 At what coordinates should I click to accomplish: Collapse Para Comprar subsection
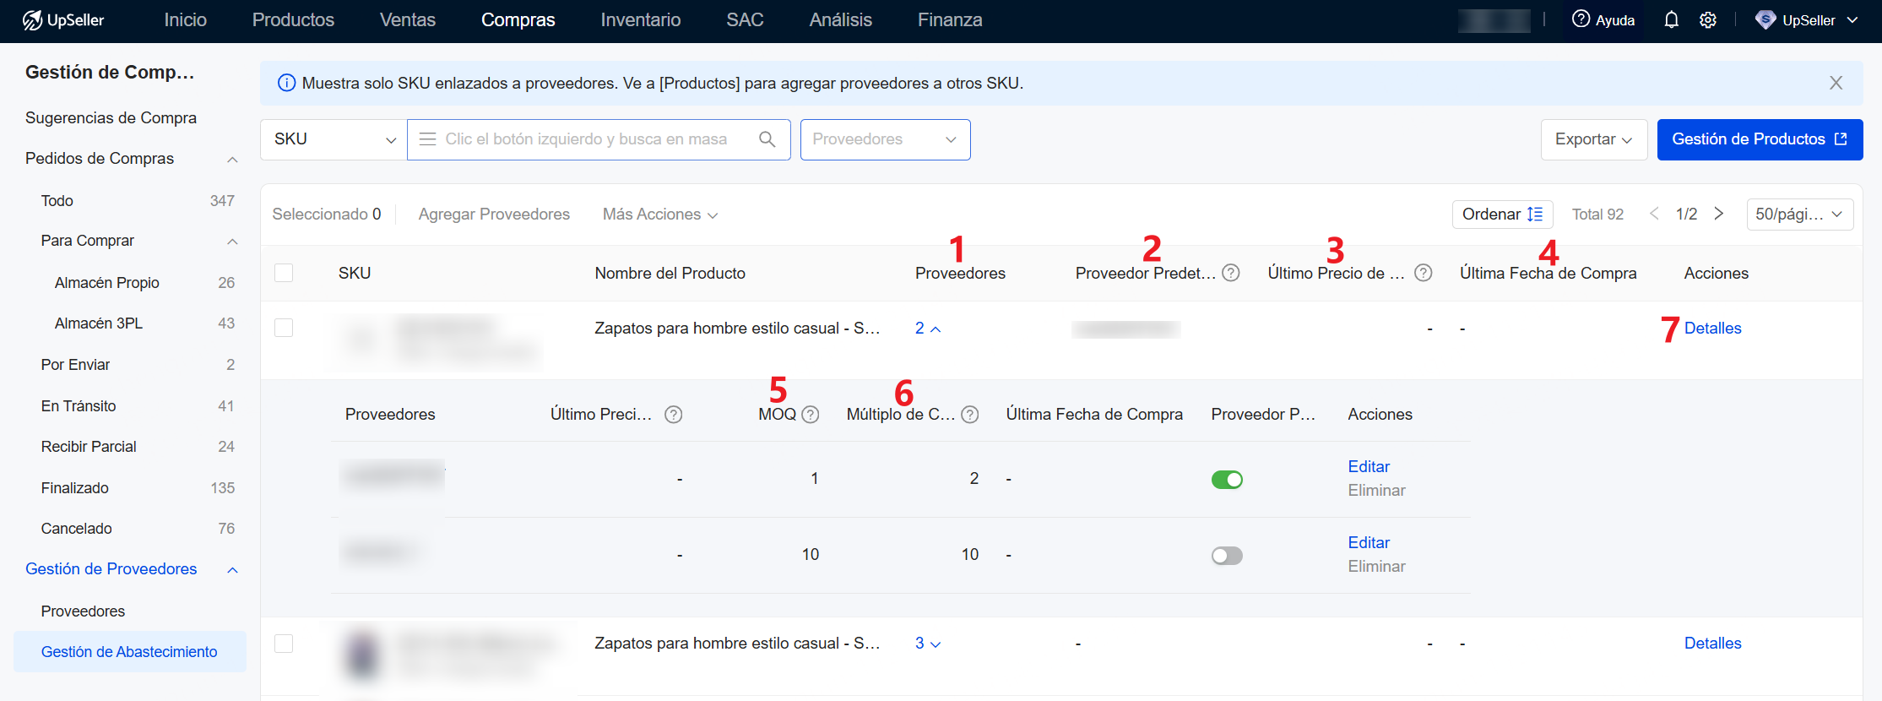[x=232, y=242]
